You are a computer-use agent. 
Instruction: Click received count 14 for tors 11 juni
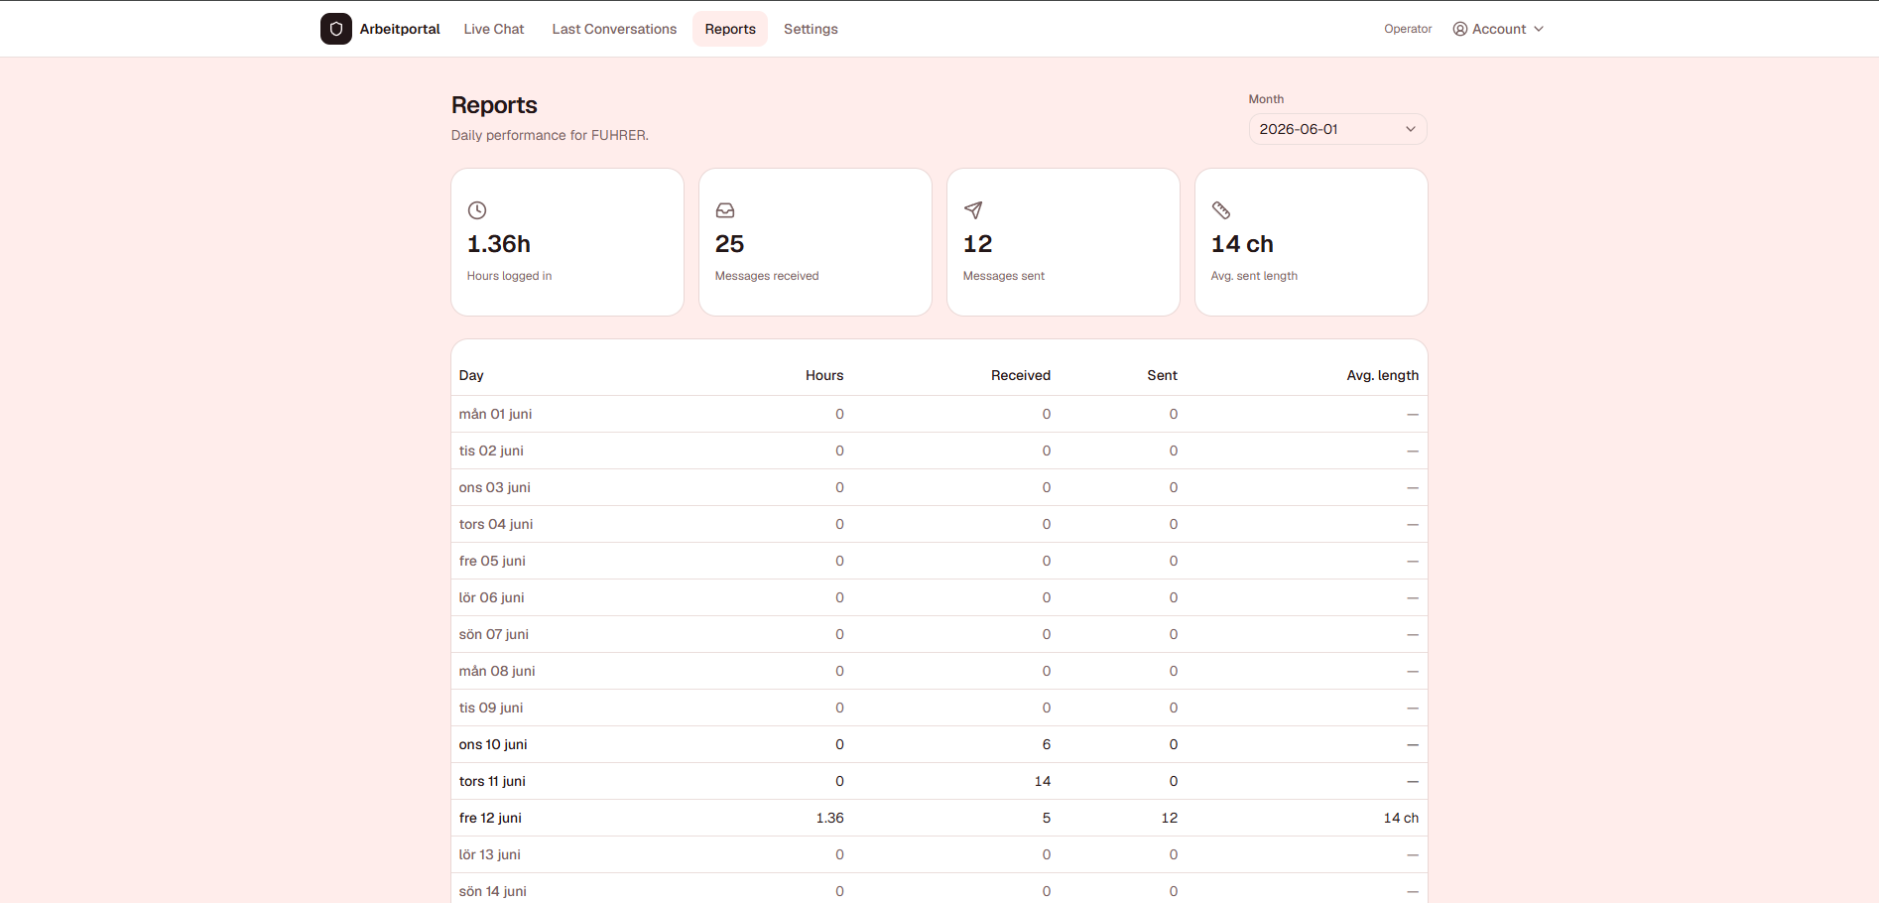coord(1043,781)
